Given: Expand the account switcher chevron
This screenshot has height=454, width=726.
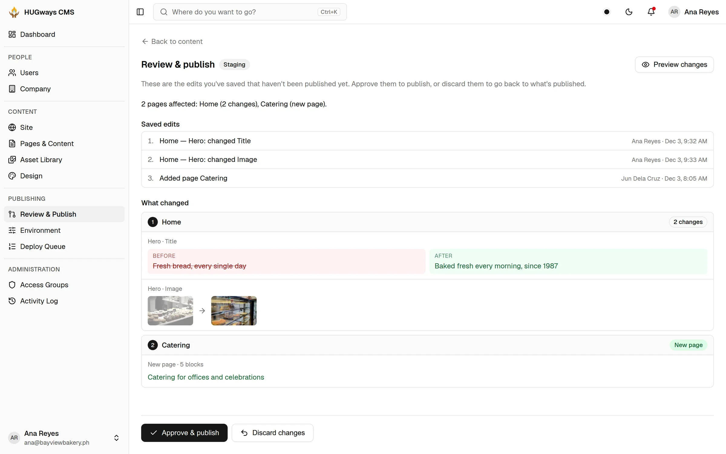Looking at the screenshot, I should (x=116, y=438).
